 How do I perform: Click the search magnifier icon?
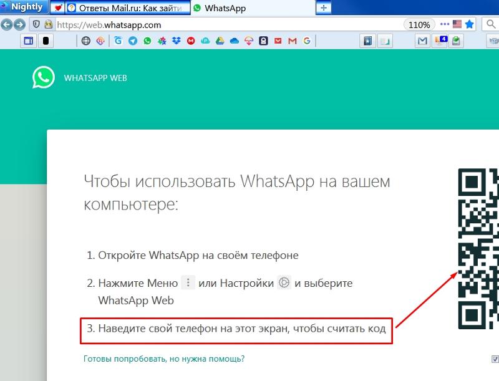pyautogui.click(x=491, y=24)
